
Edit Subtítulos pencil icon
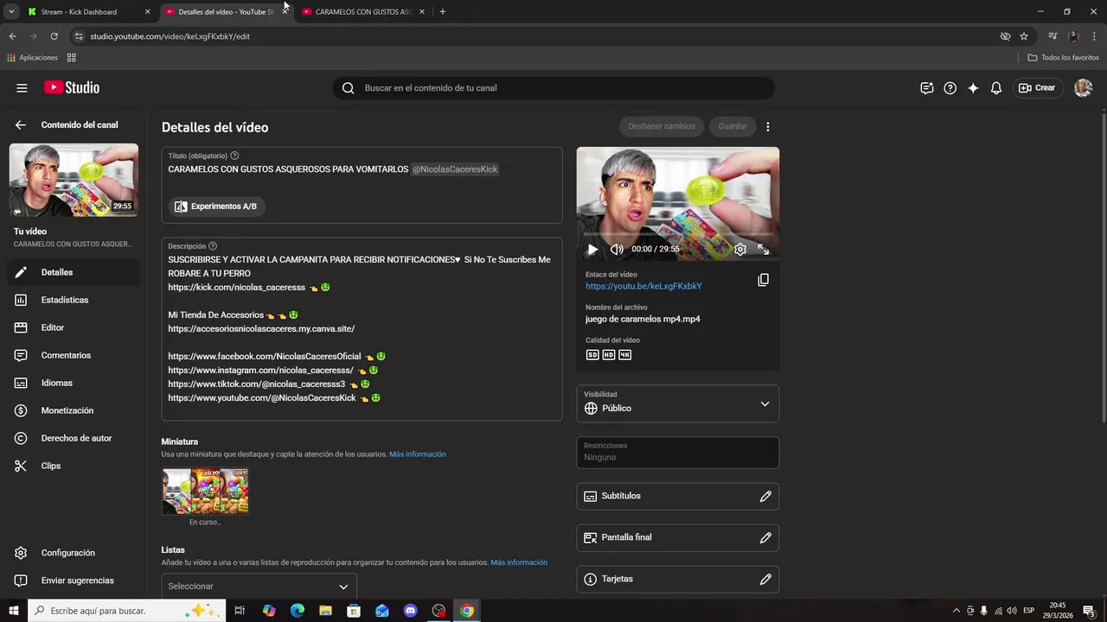(x=765, y=497)
